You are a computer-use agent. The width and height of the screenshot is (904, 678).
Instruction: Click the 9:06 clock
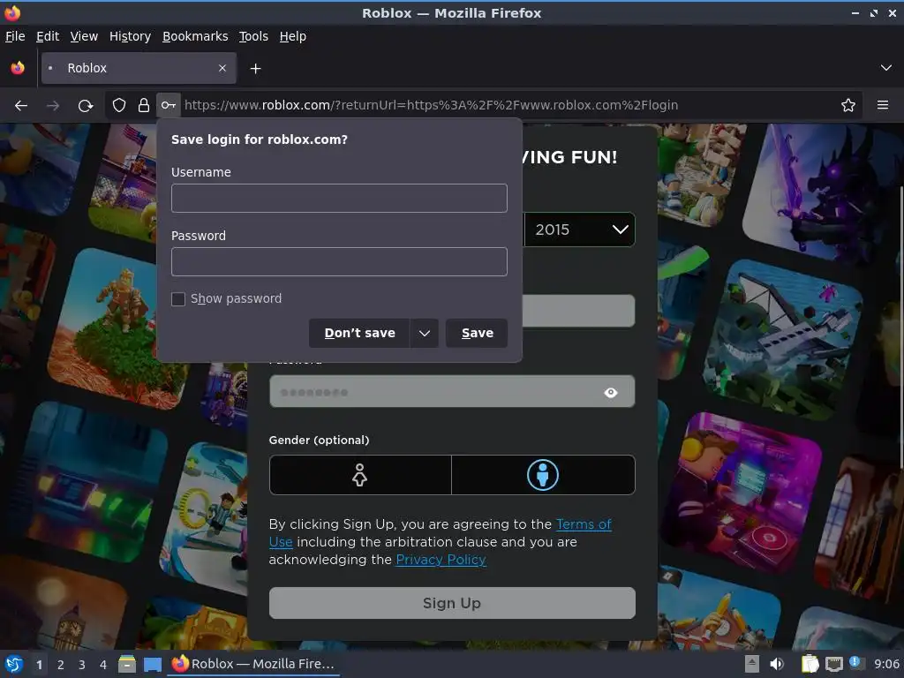pyautogui.click(x=886, y=664)
